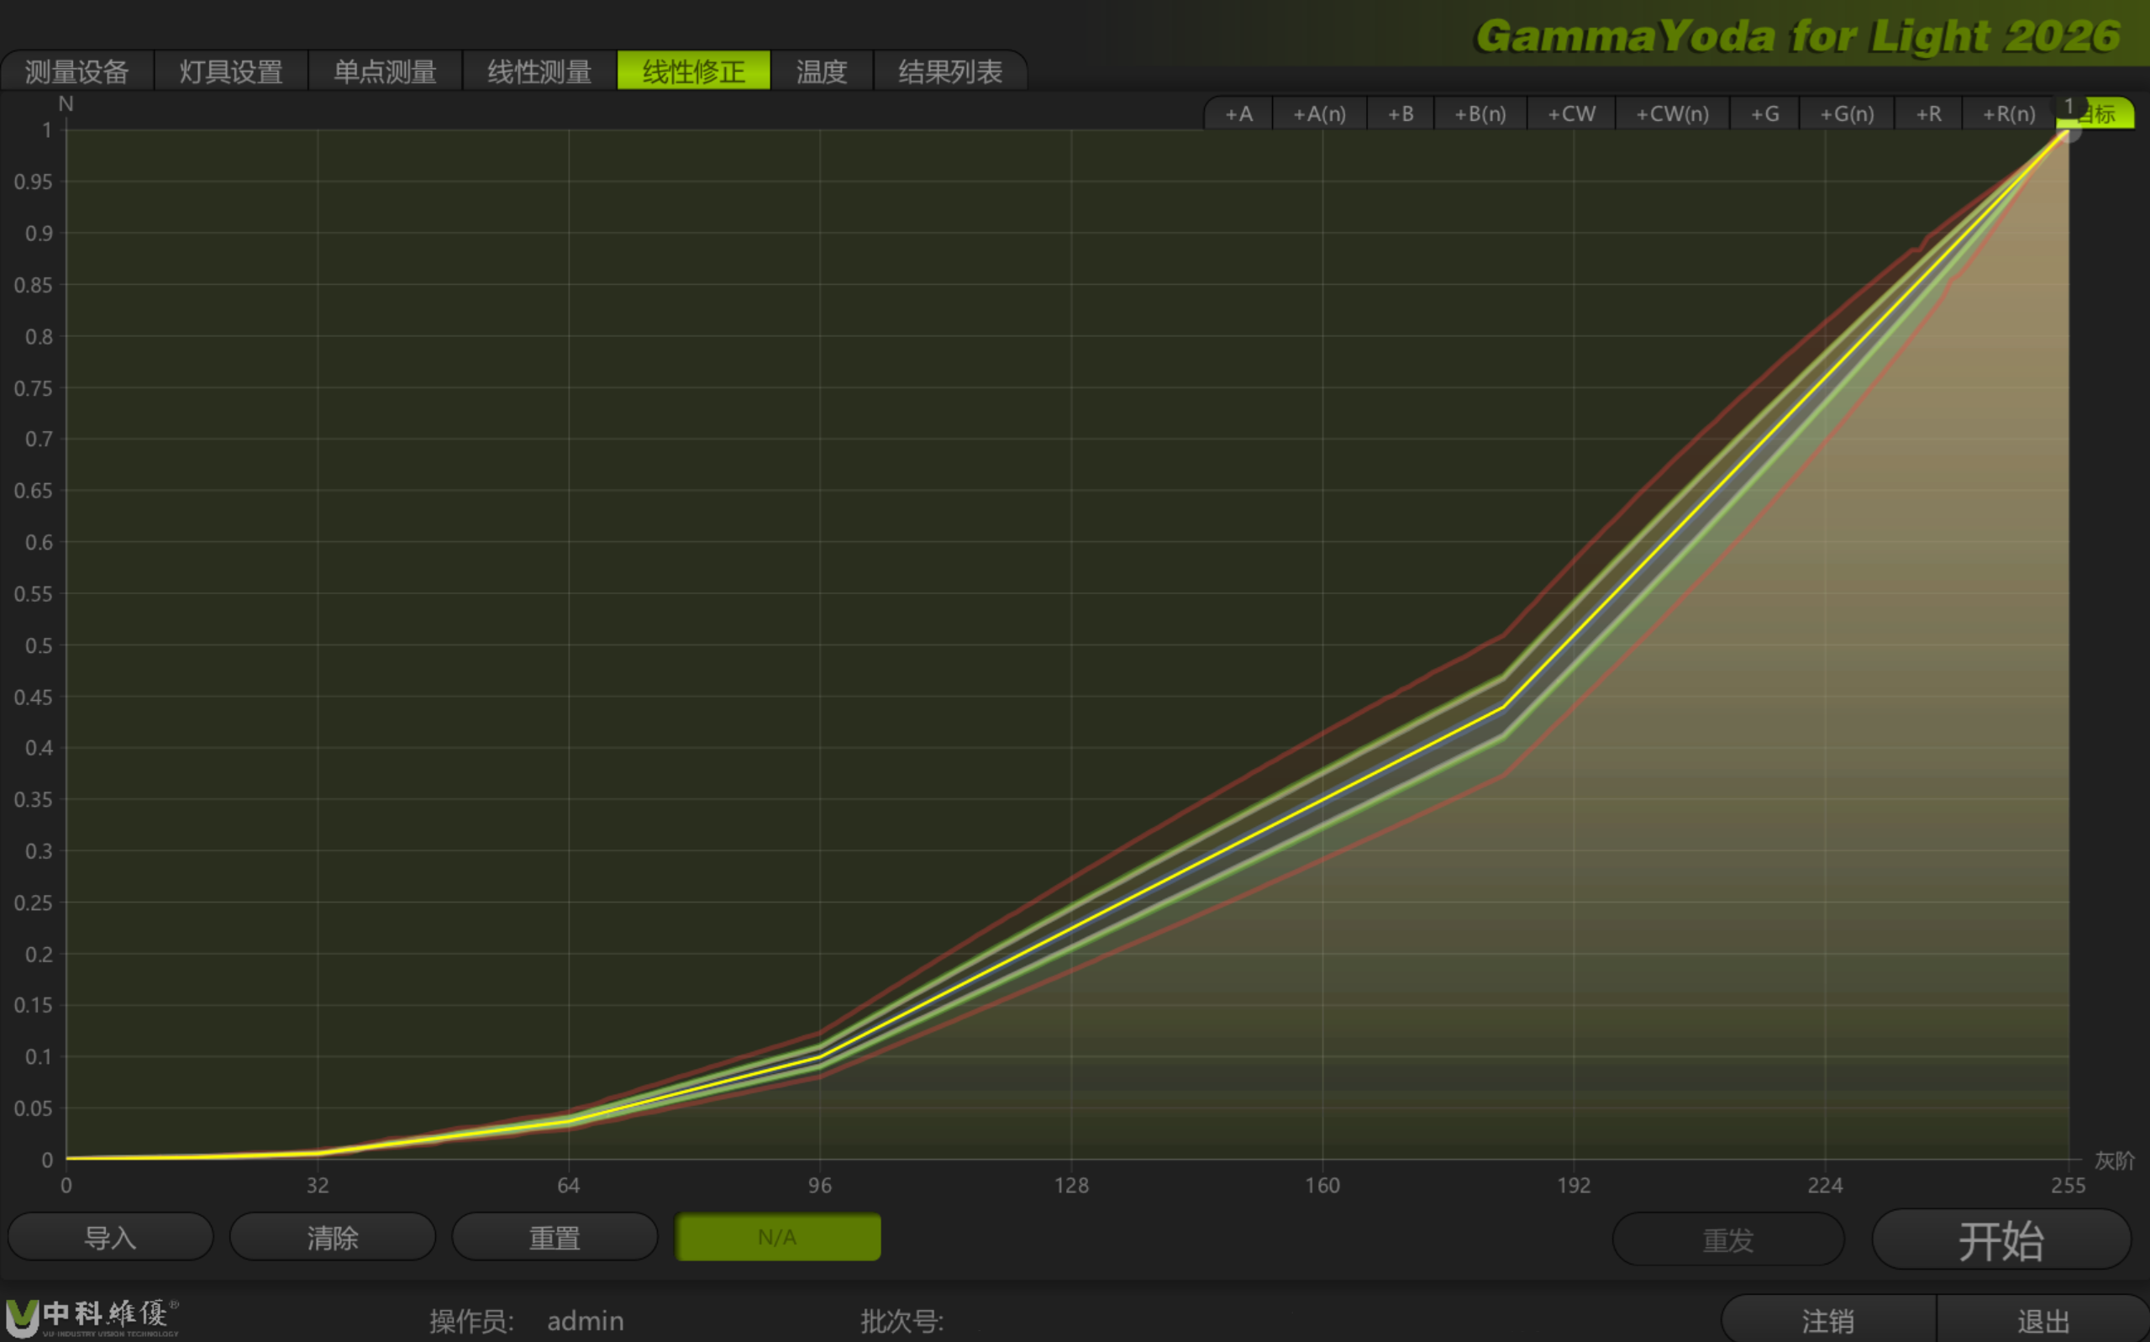Add the +CW curve
The image size is (2150, 1342).
(x=1571, y=113)
